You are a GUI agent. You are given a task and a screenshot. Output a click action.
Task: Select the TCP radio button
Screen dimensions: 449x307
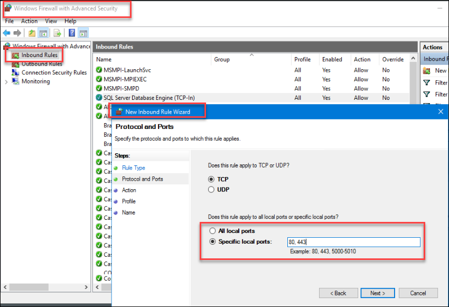coord(211,179)
